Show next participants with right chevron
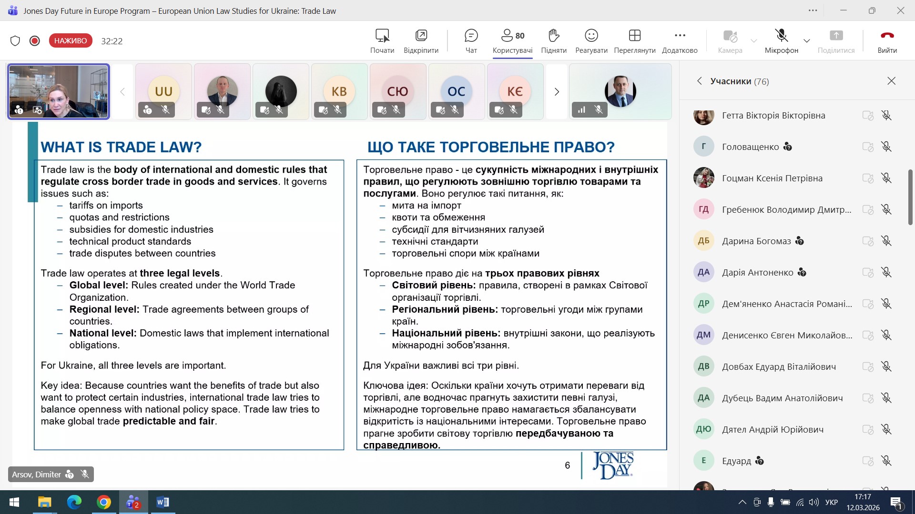This screenshot has height=514, width=915. tap(556, 91)
